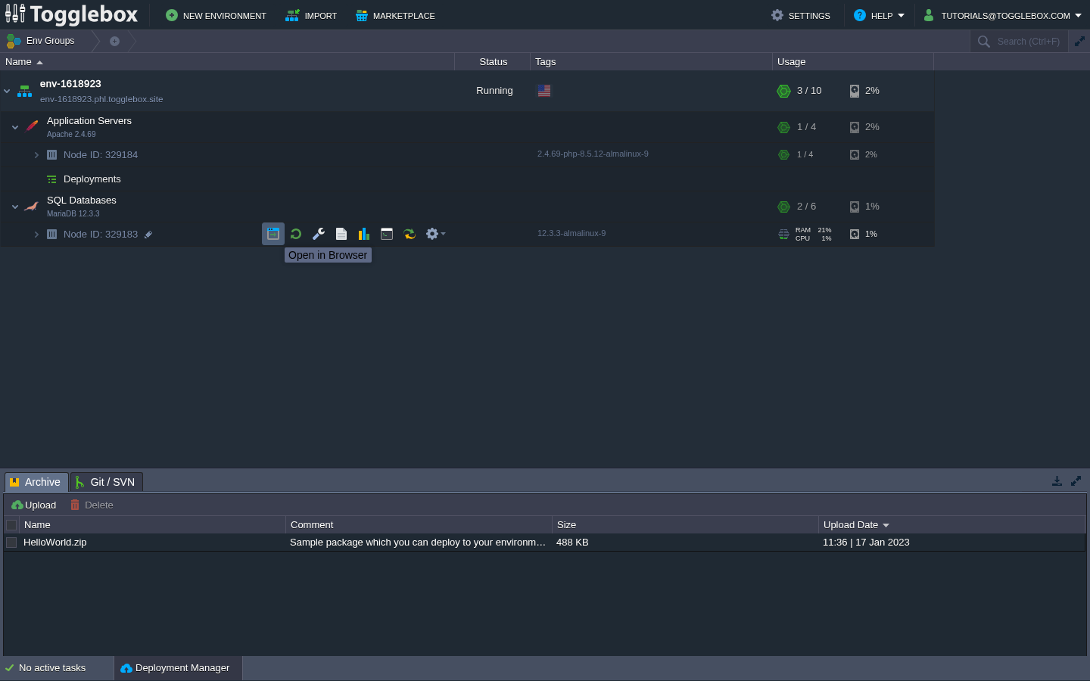Click tag 12.3.3-almalinux-9
This screenshot has width=1090, height=681.
571,234
